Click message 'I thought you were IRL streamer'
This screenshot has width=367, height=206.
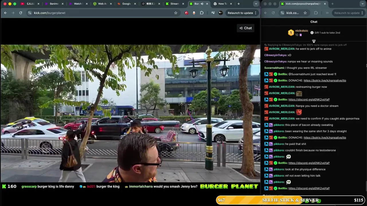coord(306,68)
